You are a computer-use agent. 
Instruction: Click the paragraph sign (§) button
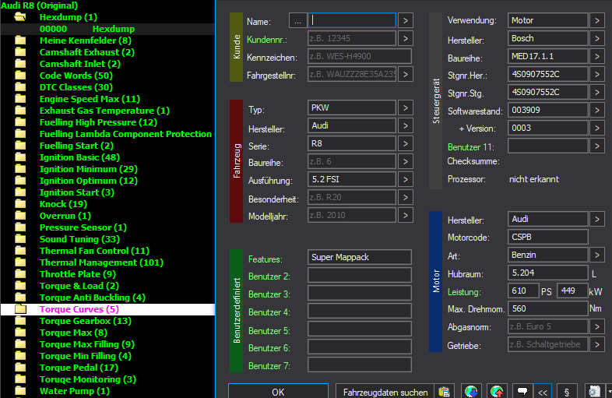pos(567,391)
